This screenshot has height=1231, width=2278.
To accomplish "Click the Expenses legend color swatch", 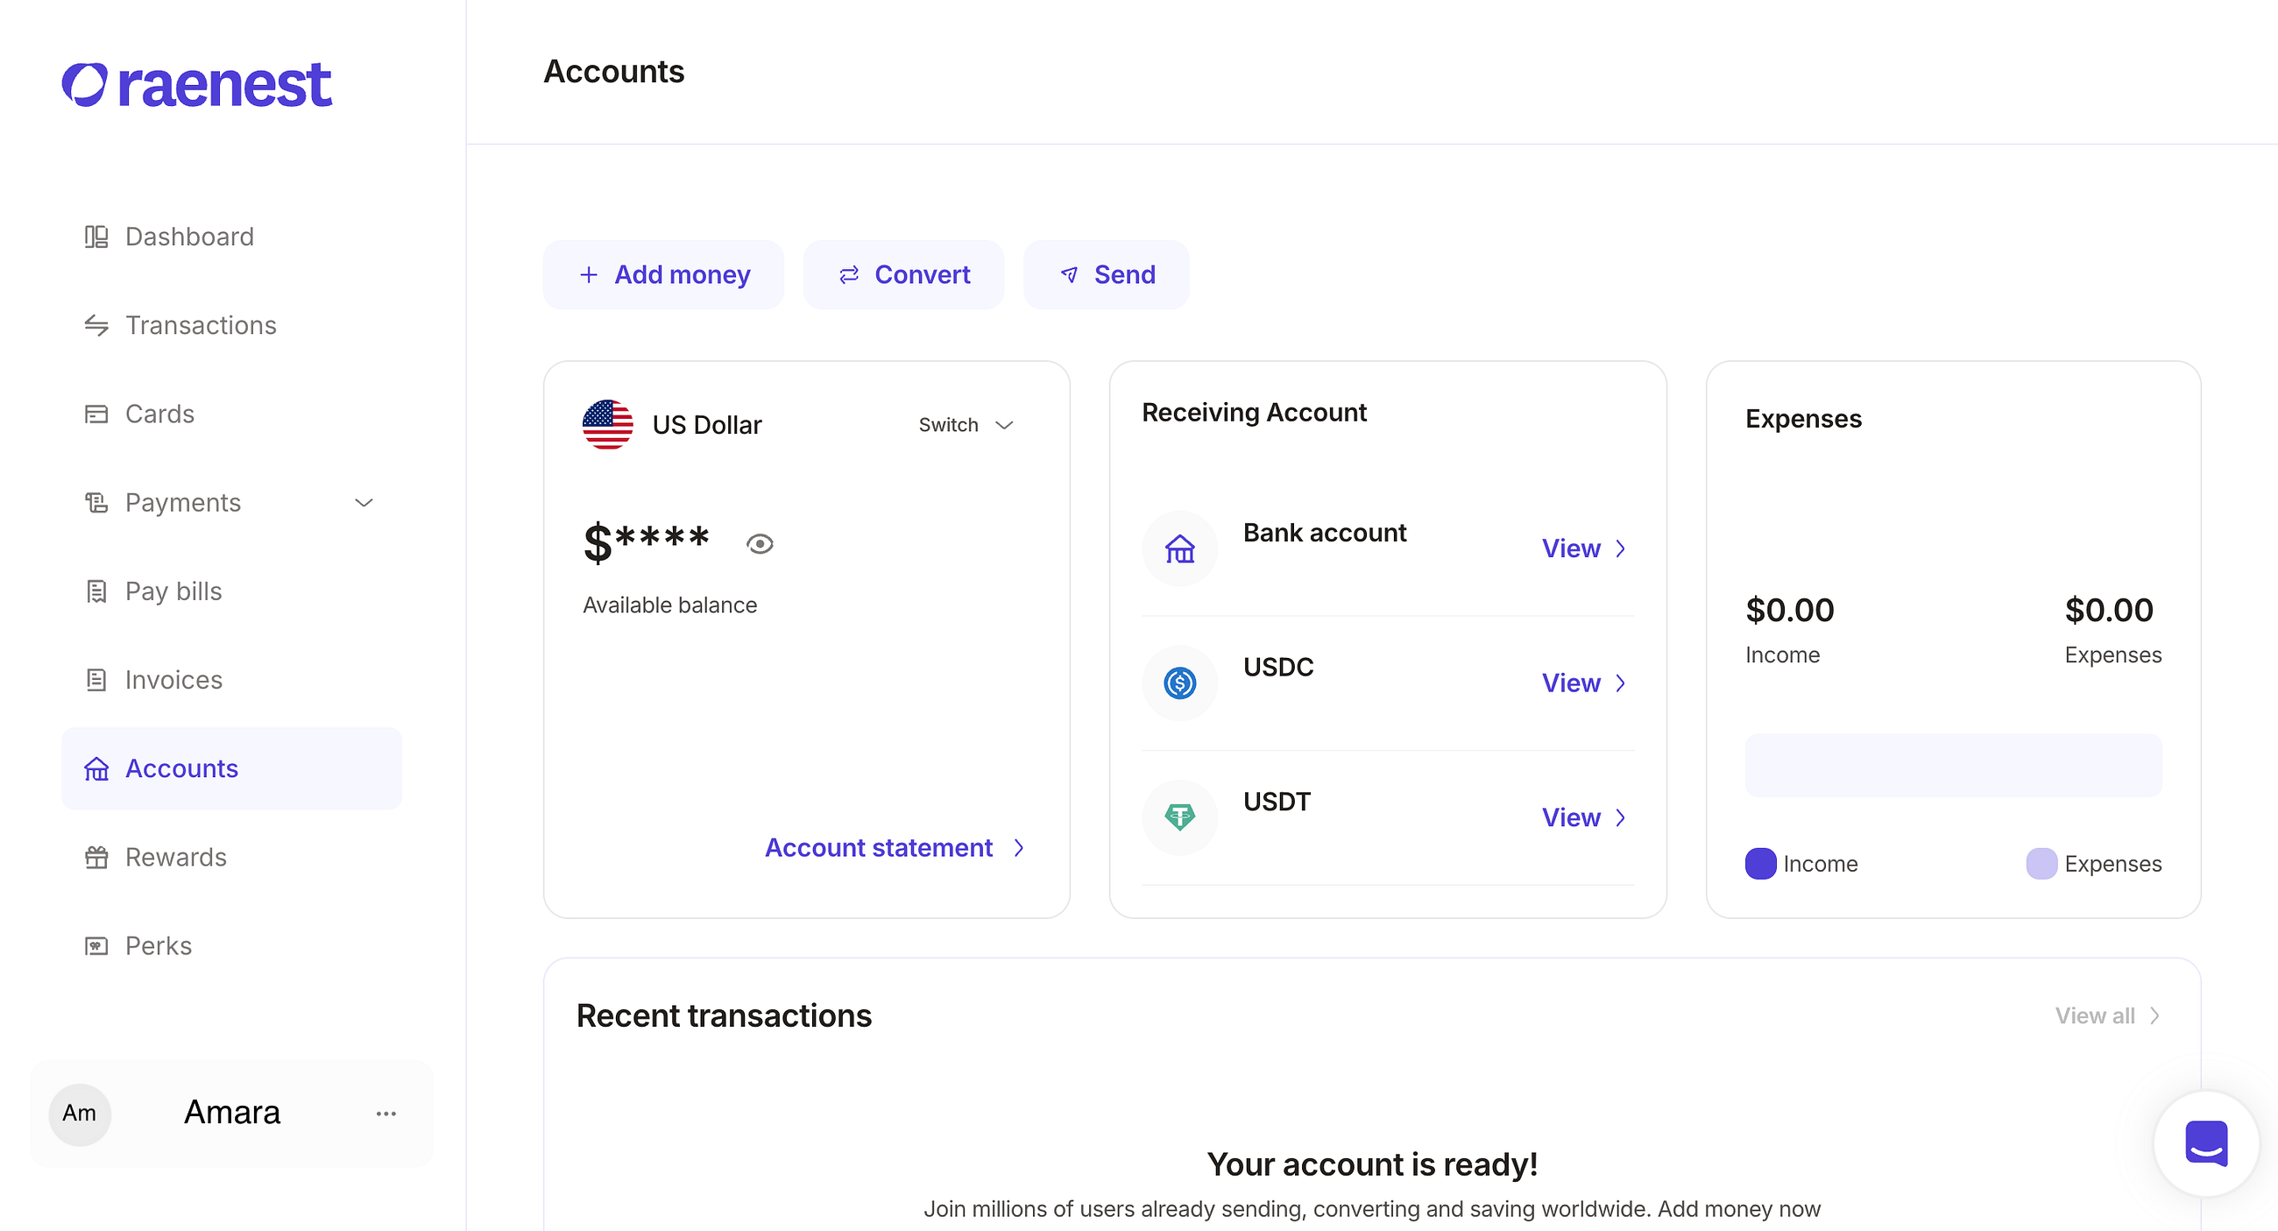I will pos(2042,863).
